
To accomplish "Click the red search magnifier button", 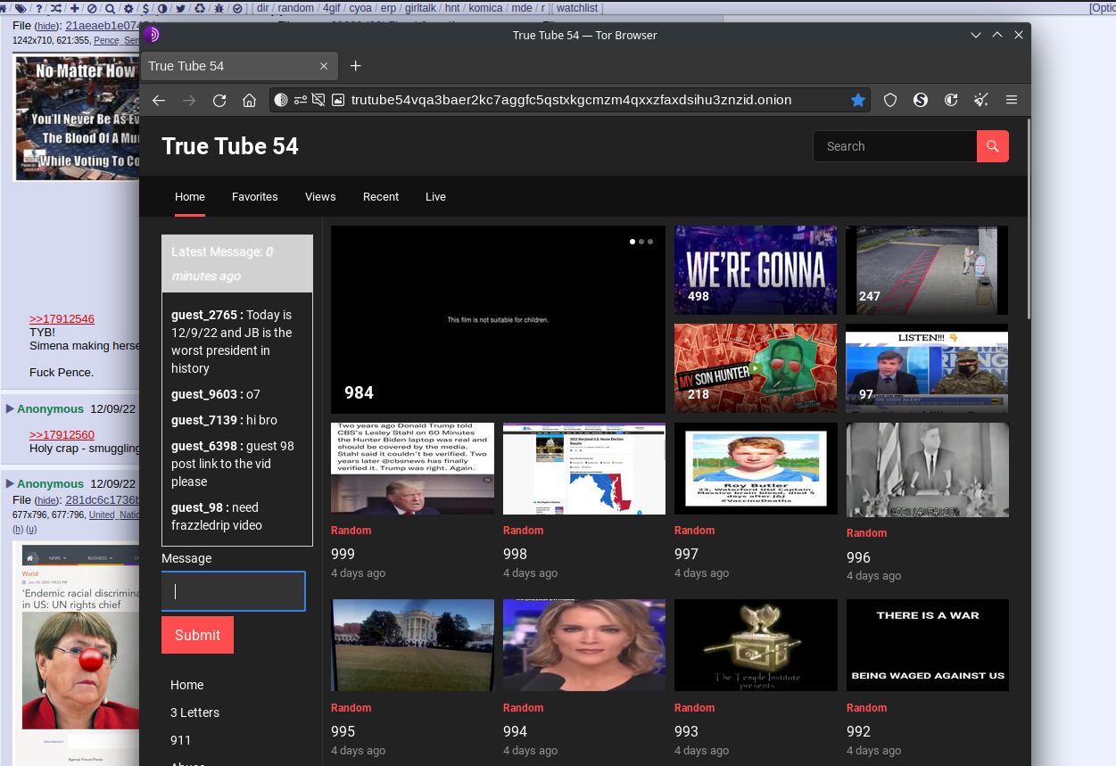I will point(993,146).
